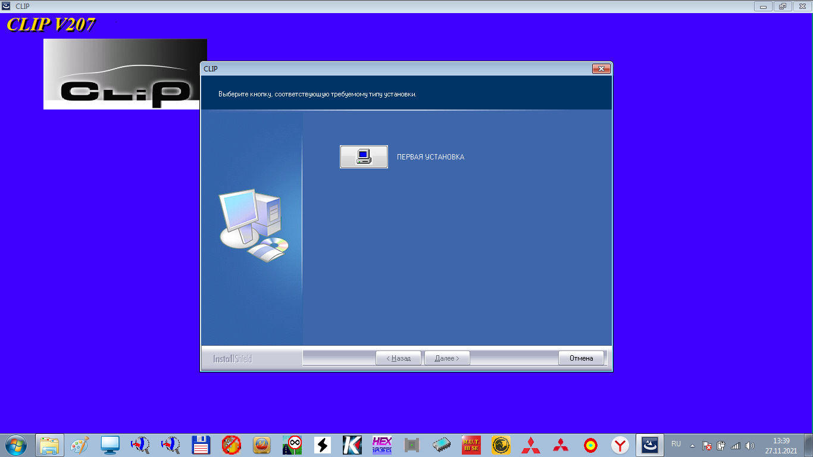Viewport: 813px width, 457px height.
Task: Click the power plug battery tray icon
Action: 721,445
